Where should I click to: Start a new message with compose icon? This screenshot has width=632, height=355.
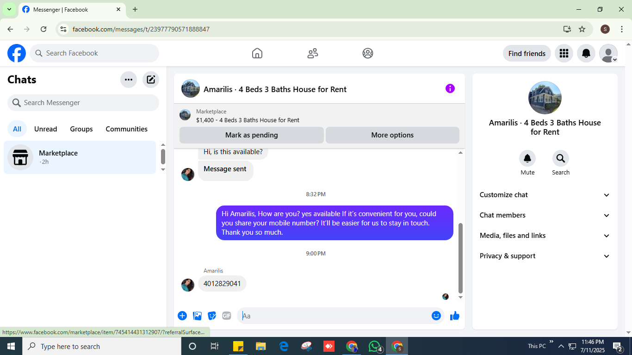[151, 80]
